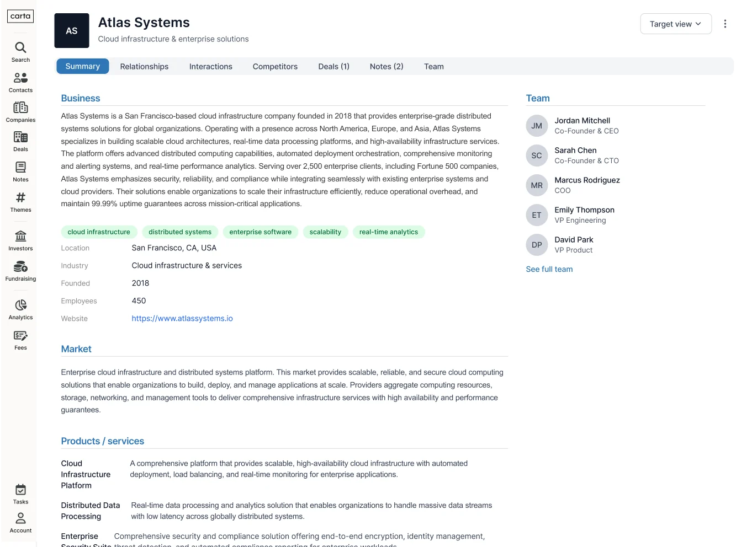Click the scalability tag
Viewport: 752px width, 547px height.
325,232
